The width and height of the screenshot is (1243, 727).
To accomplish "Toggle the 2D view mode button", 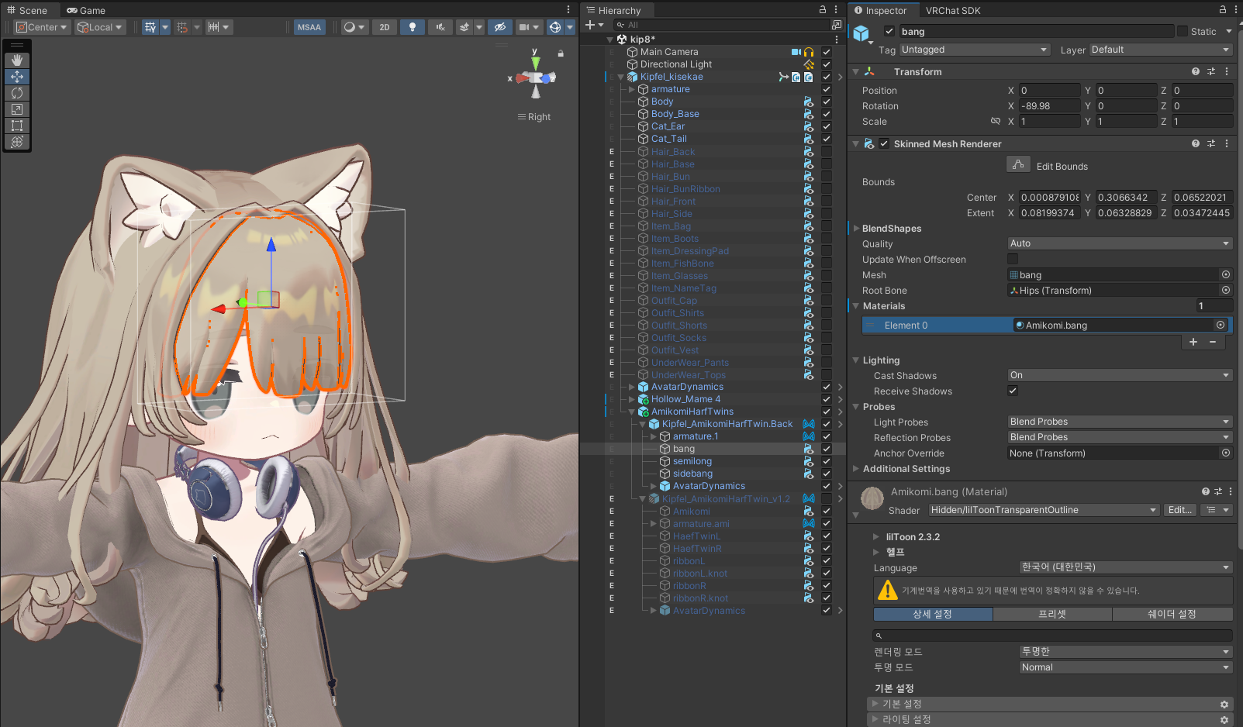I will pyautogui.click(x=385, y=27).
